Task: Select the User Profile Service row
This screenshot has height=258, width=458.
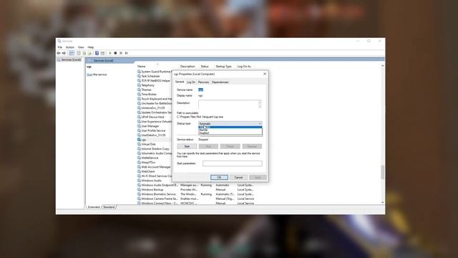Action: click(155, 130)
